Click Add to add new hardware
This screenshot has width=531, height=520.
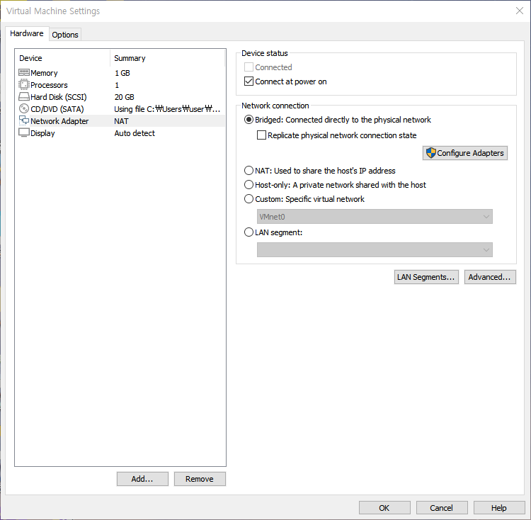142,479
